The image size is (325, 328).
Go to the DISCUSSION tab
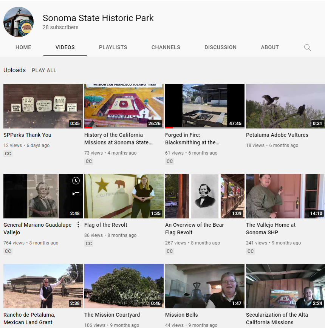(x=220, y=47)
